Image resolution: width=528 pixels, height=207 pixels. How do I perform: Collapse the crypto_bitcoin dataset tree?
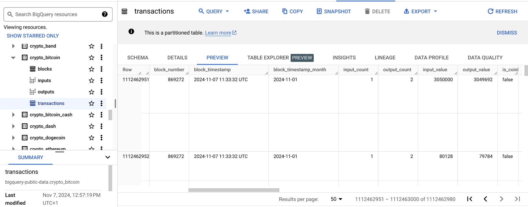(x=13, y=58)
